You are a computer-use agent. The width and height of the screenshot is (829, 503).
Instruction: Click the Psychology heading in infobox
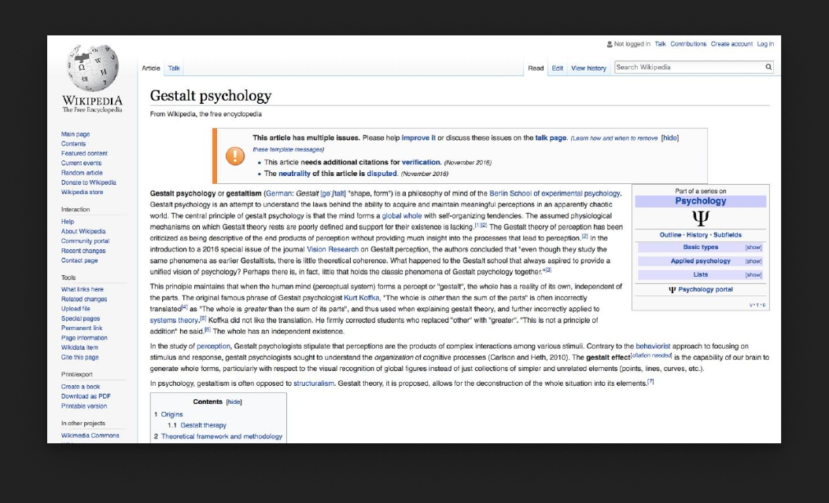[x=701, y=201]
